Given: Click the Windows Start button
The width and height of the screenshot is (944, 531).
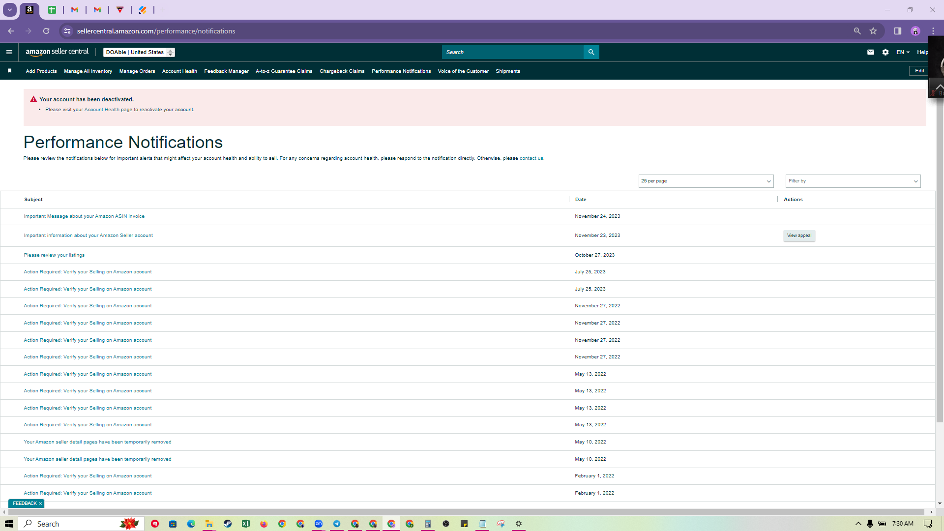Looking at the screenshot, I should tap(9, 524).
